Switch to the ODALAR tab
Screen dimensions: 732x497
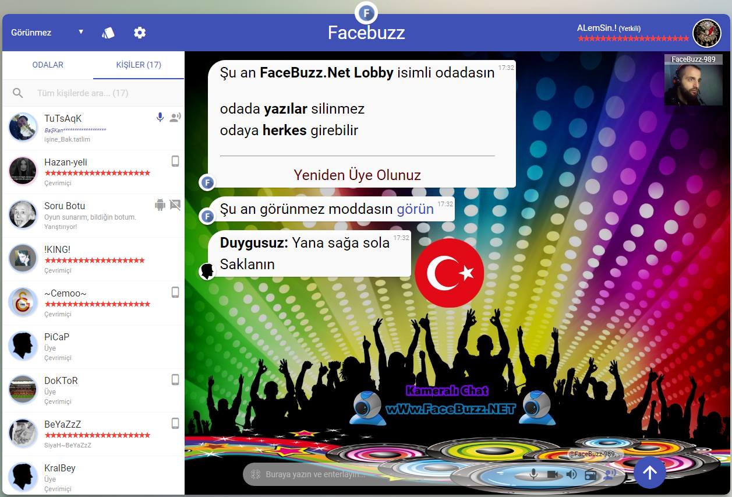pyautogui.click(x=48, y=65)
